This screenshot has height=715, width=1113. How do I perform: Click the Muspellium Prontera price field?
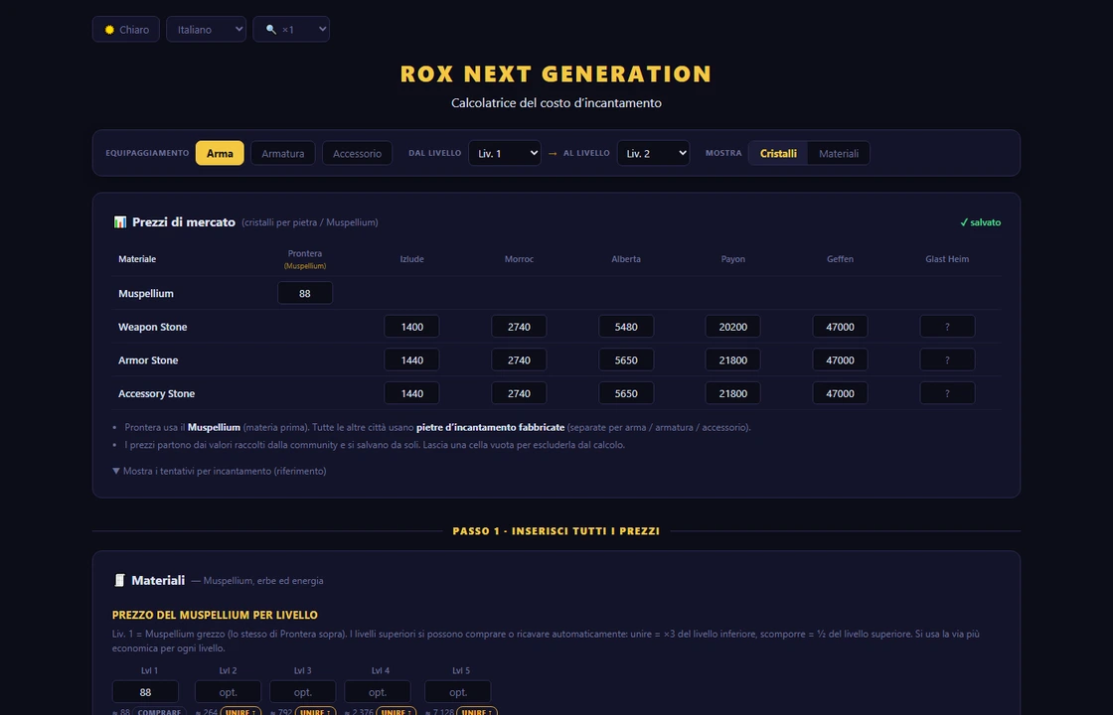(305, 294)
